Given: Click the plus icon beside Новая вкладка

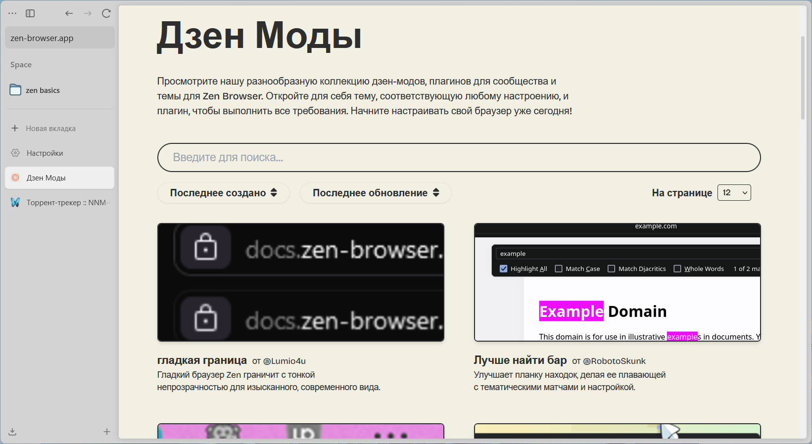Looking at the screenshot, I should (x=15, y=128).
